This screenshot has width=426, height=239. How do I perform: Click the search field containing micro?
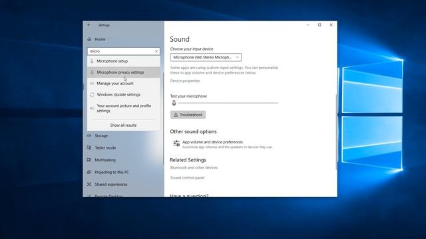122,51
